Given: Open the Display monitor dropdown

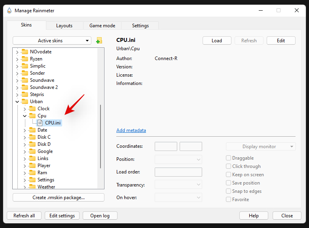Looking at the screenshot, I should 261,147.
